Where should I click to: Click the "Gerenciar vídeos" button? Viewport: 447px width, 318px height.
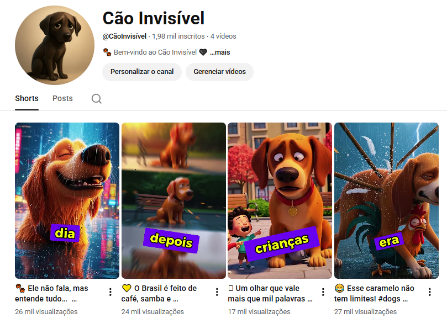[x=219, y=72]
